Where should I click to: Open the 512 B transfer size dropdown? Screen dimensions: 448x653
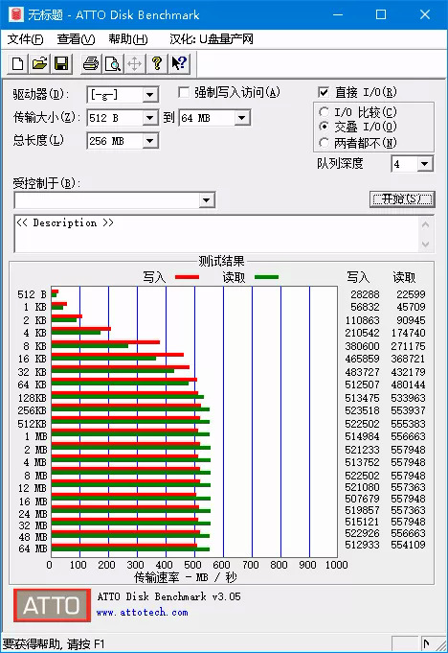pos(149,118)
